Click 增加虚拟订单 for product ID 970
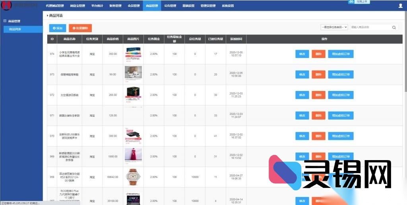The height and width of the screenshot is (205, 407). click(341, 136)
